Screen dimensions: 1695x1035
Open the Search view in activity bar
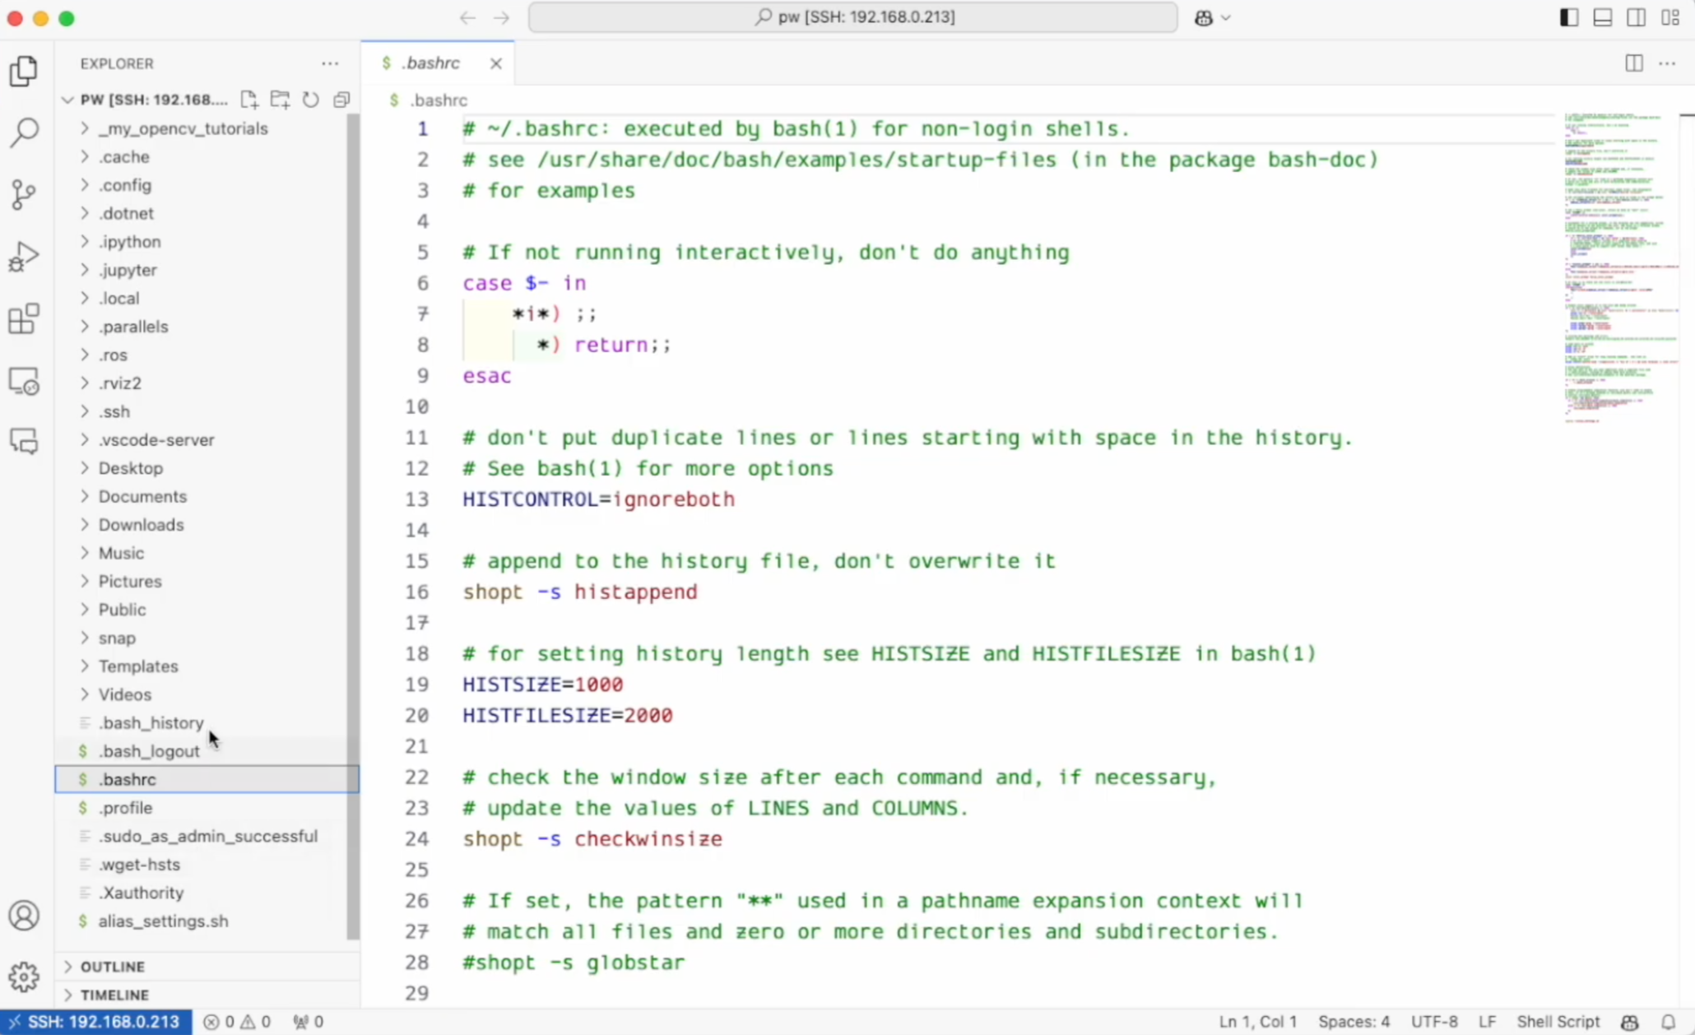24,132
